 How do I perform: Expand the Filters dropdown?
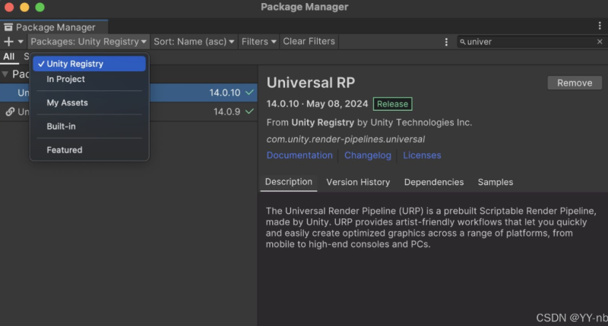coord(258,42)
